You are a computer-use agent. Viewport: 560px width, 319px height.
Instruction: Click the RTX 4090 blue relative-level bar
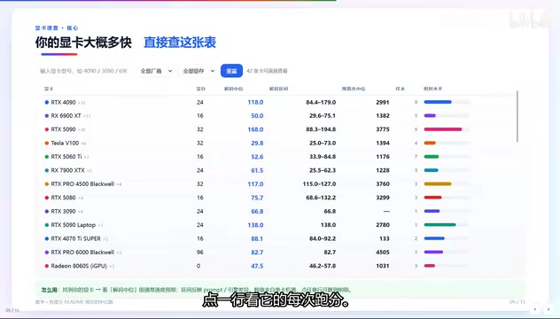(x=438, y=102)
